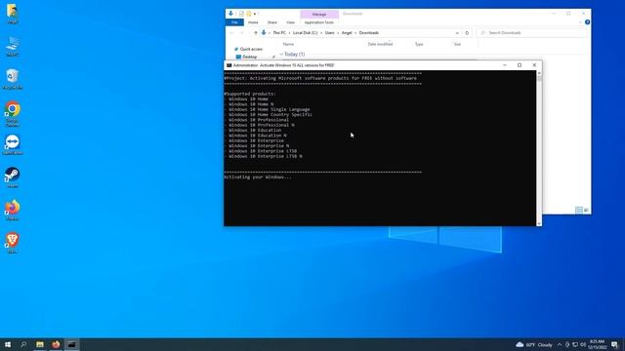This screenshot has height=351, width=625.
Task: Select 'Local Disk (C:)' in the address breadcrumb
Action: 306,32
